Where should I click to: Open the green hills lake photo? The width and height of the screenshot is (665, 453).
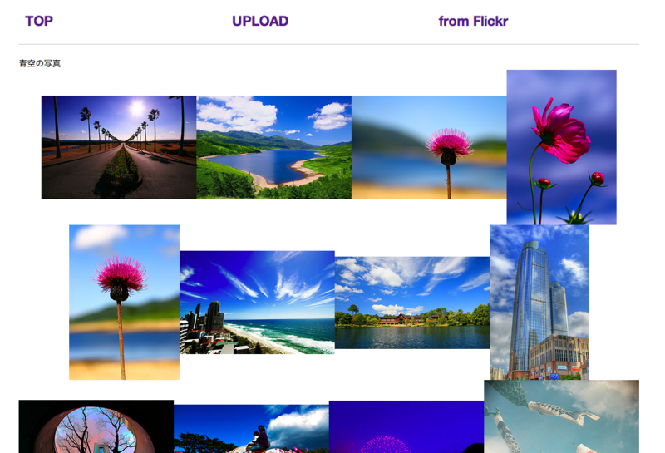click(x=274, y=147)
